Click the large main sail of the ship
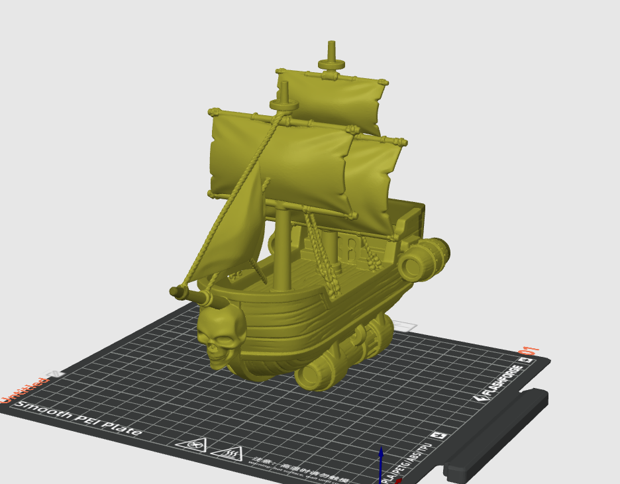 point(282,162)
